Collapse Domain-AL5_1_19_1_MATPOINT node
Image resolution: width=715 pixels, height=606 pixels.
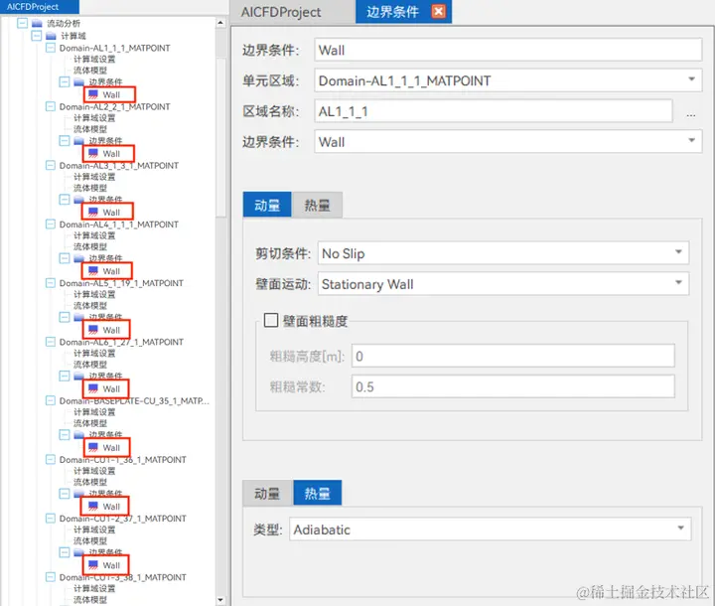click(51, 283)
